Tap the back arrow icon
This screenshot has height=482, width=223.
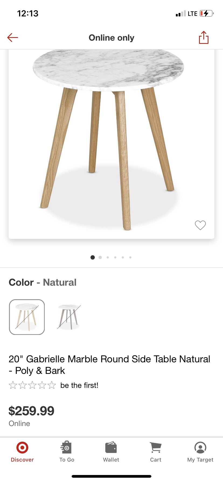click(x=12, y=38)
